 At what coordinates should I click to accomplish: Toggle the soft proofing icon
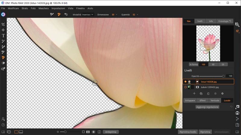click(x=99, y=132)
